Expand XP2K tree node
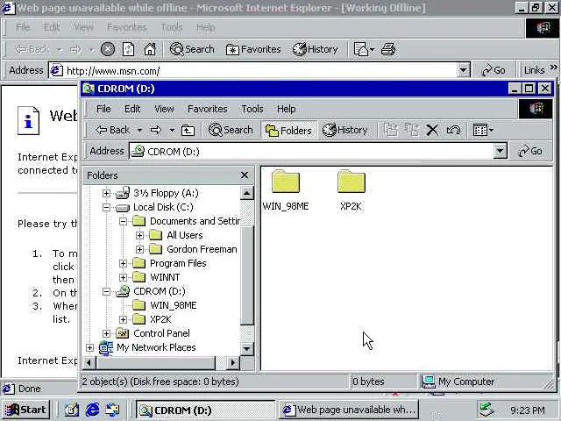Viewport: 561px width, 421px height. 123,319
